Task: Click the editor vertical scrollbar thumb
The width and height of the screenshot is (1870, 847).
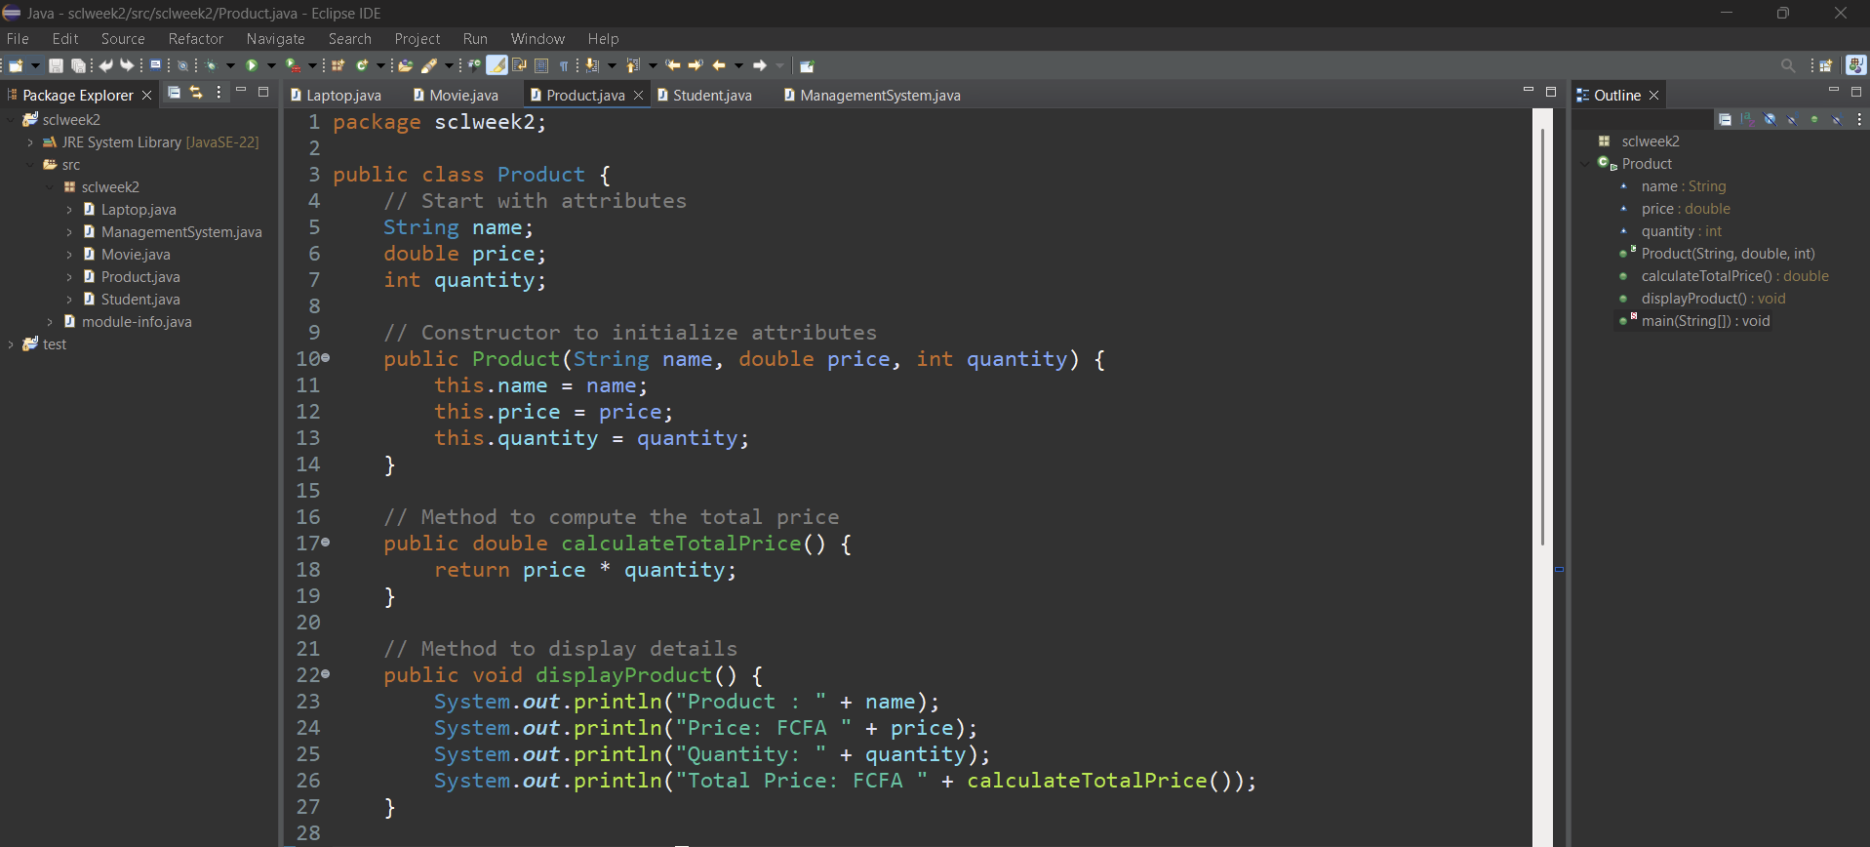Action: [1542, 337]
